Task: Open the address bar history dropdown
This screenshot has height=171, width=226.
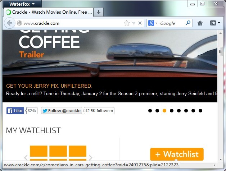Action: pos(134,23)
